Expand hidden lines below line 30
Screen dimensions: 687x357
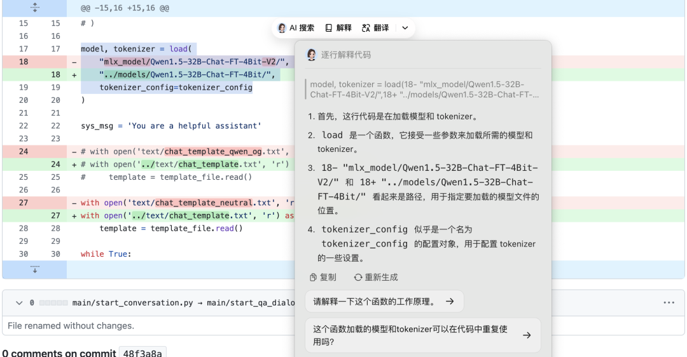34,269
